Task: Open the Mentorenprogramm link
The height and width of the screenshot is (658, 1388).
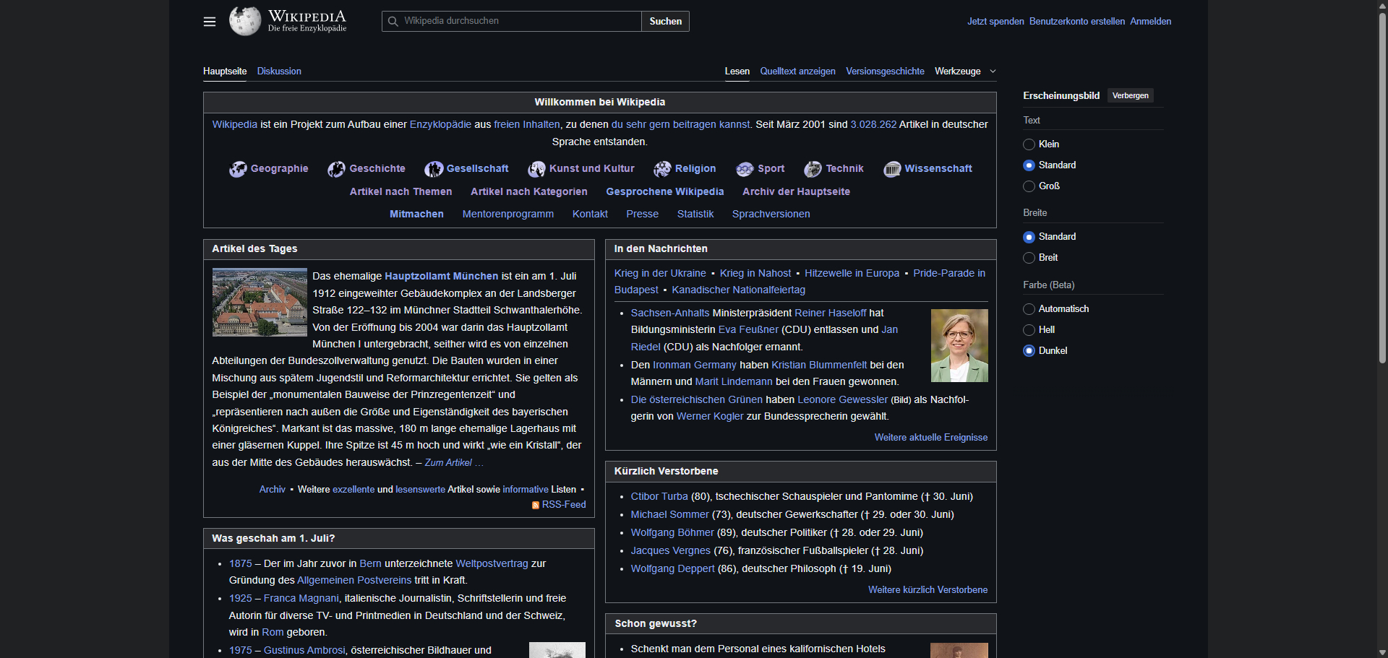Action: pyautogui.click(x=507, y=214)
